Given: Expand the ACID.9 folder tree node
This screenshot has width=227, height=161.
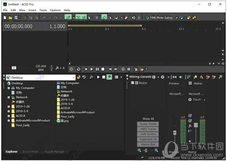Looking at the screenshot, I should coord(9,116).
